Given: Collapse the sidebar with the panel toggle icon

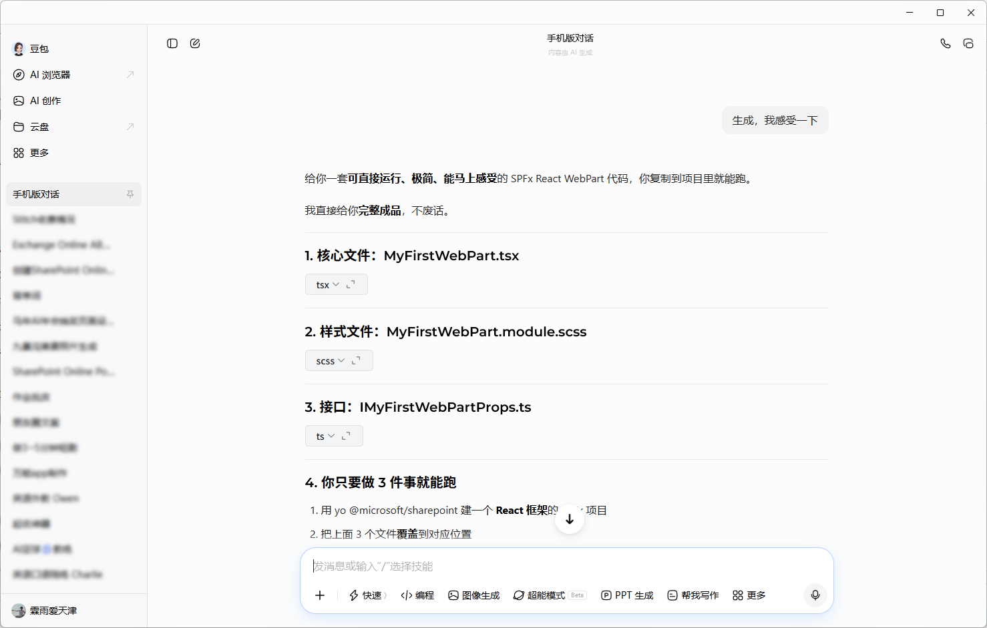Looking at the screenshot, I should pyautogui.click(x=172, y=43).
